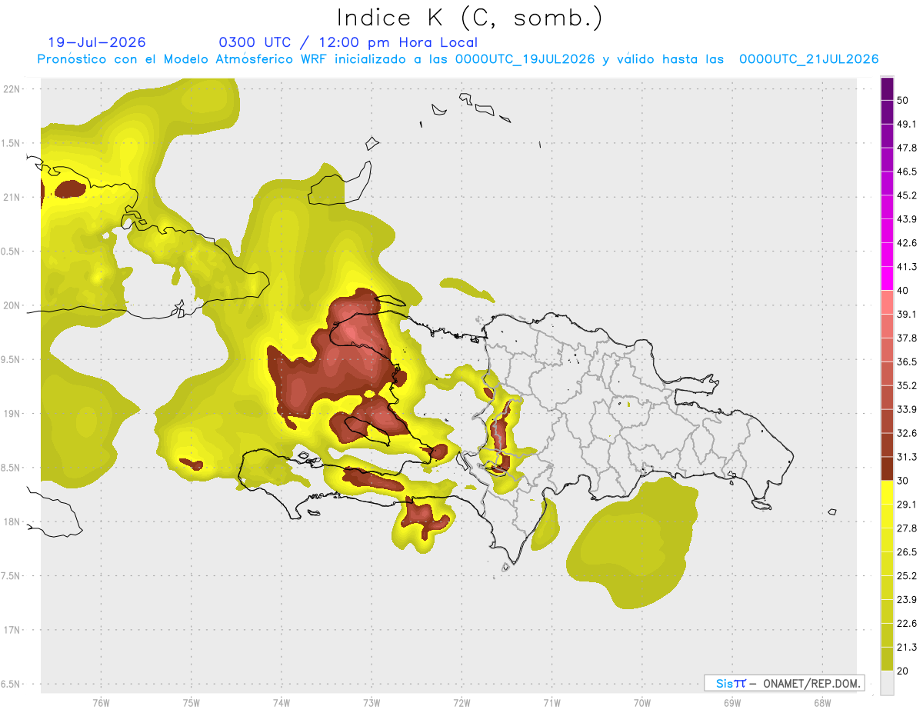Select the dark brown legend segment between 30 and 31.3
Viewport: 923px width, 713px height.
pos(887,468)
